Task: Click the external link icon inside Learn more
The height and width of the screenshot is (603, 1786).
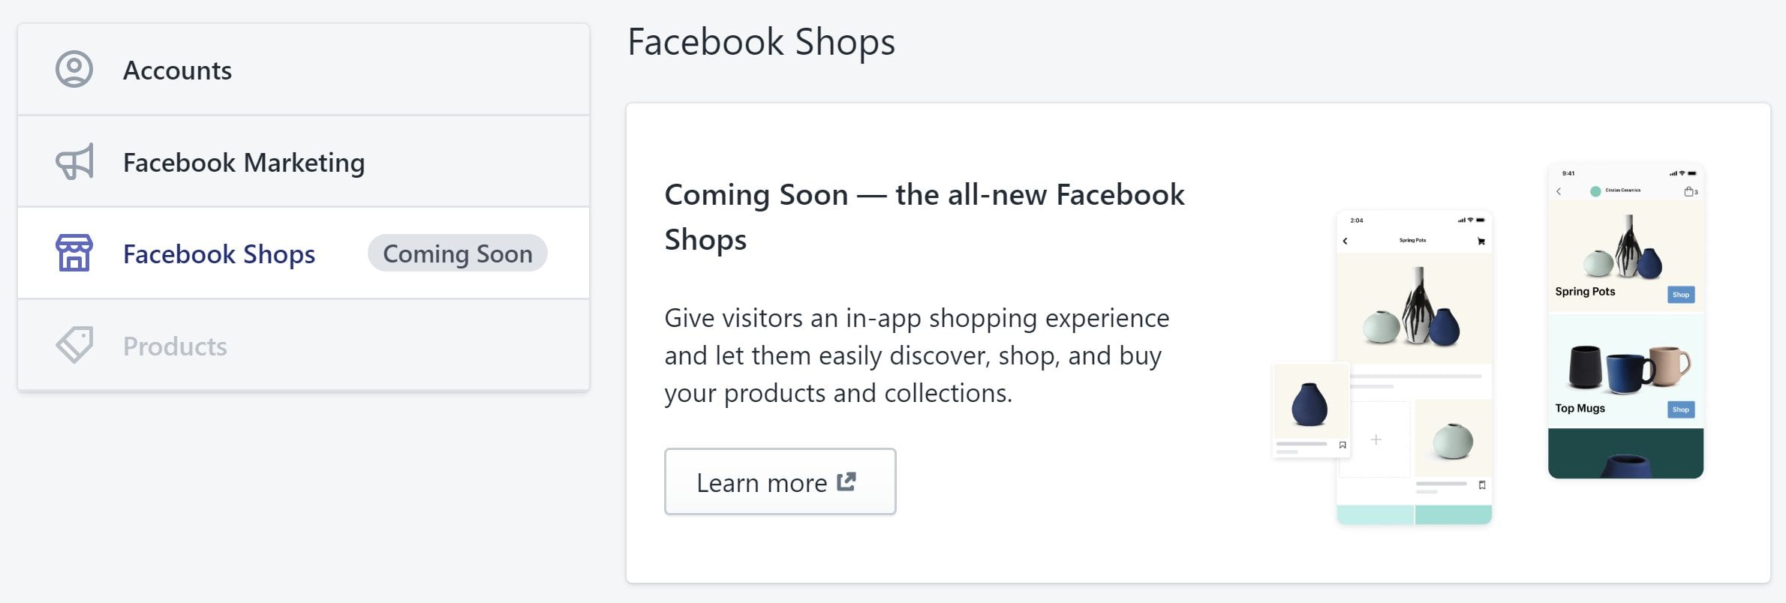Action: tap(846, 482)
